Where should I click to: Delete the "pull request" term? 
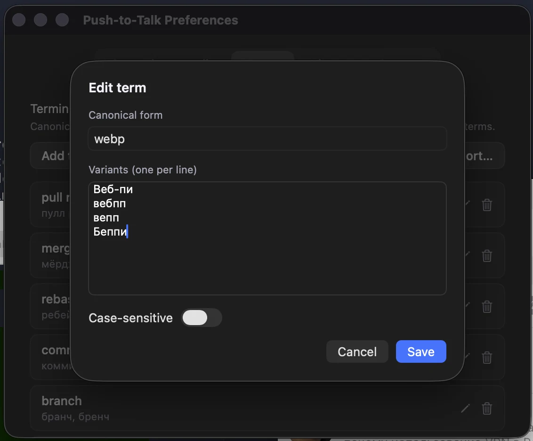(487, 205)
